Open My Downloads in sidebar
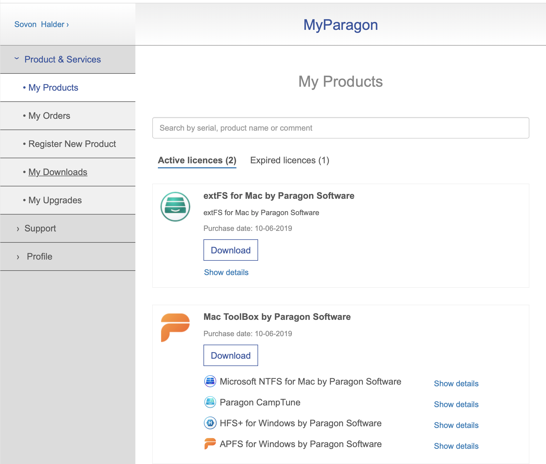546x464 pixels. (x=58, y=172)
